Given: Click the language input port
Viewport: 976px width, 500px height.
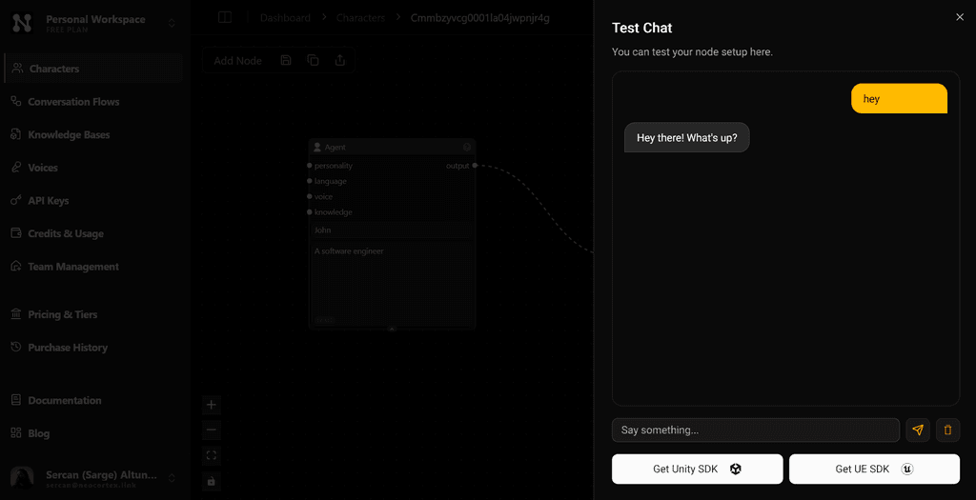Looking at the screenshot, I should (x=310, y=181).
